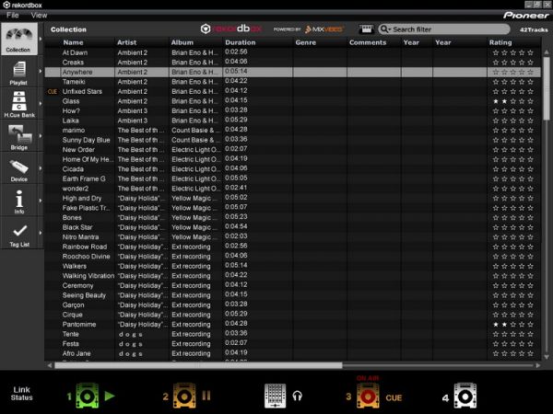Image resolution: width=553 pixels, height=414 pixels.
Task: Open the H.Cue Bank icon
Action: pyautogui.click(x=19, y=103)
